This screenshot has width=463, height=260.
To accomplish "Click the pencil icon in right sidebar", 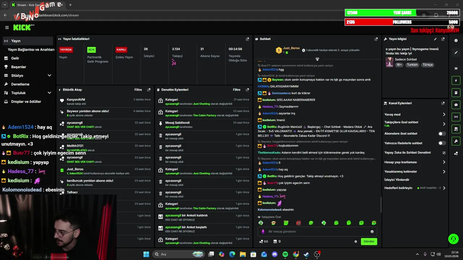I will tap(456, 53).
